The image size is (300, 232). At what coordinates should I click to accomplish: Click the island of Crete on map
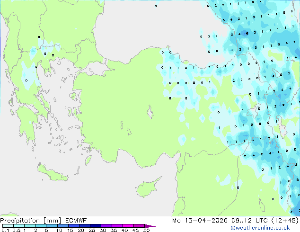click(52, 173)
